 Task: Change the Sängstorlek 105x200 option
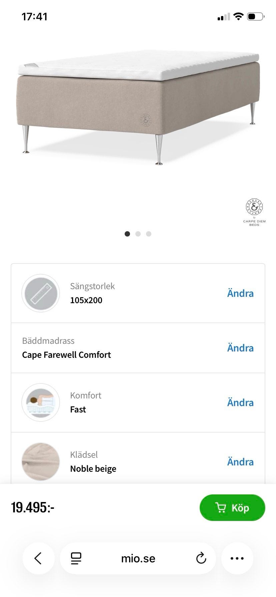coord(240,294)
